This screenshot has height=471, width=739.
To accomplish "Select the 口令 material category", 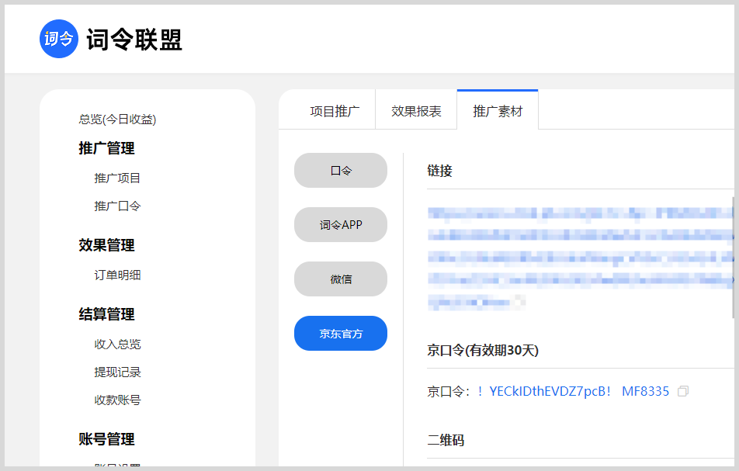I will pos(340,170).
